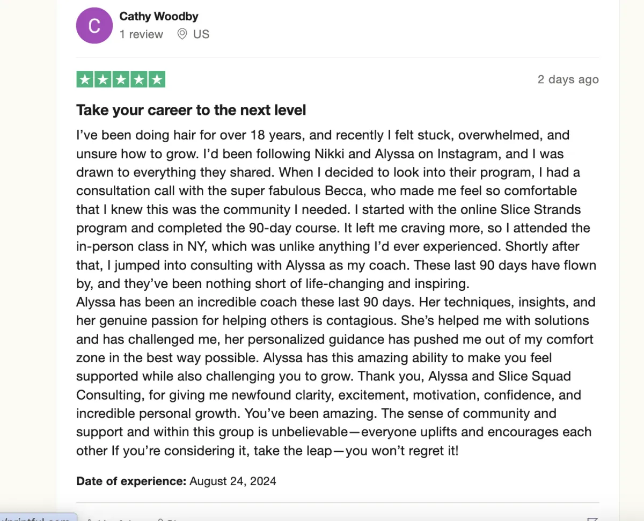The image size is (644, 521).
Task: Click the second green rating star
Action: pos(103,79)
